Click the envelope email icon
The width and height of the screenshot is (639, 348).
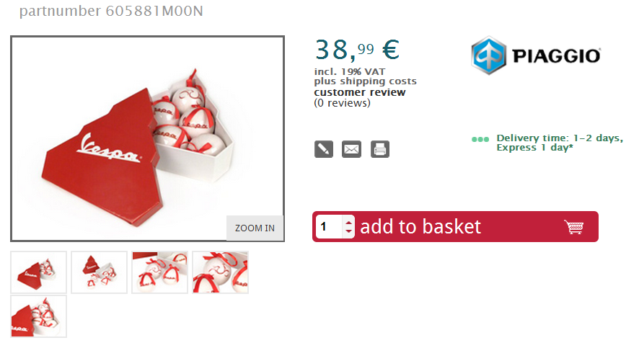(x=351, y=149)
